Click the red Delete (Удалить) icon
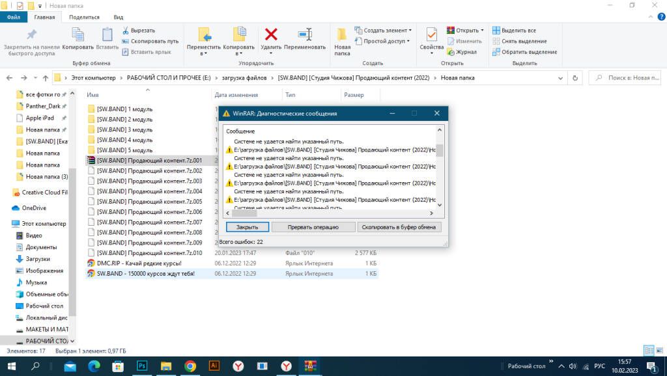667x376 pixels. 270,34
